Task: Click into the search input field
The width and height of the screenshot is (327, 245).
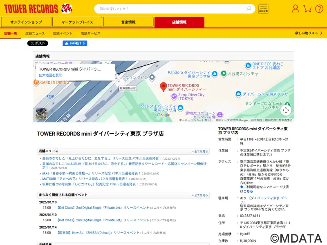Action: click(170, 9)
